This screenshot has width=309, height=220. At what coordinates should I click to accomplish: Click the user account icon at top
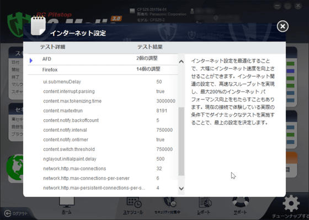click(x=193, y=11)
